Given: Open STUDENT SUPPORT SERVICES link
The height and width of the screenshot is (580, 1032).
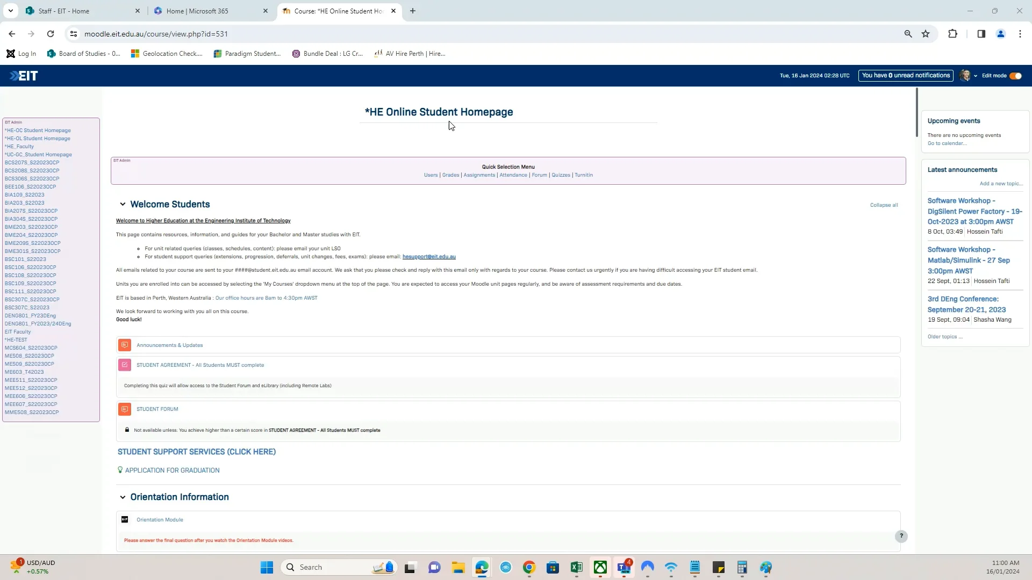Looking at the screenshot, I should click(x=196, y=452).
